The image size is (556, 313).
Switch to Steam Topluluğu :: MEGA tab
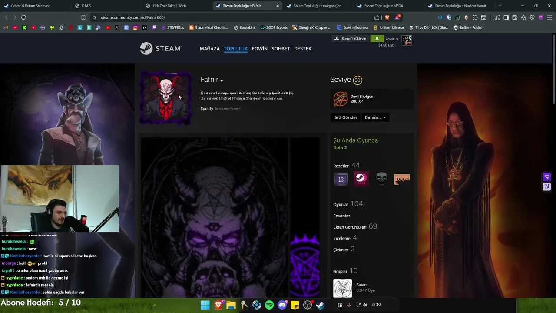389,6
